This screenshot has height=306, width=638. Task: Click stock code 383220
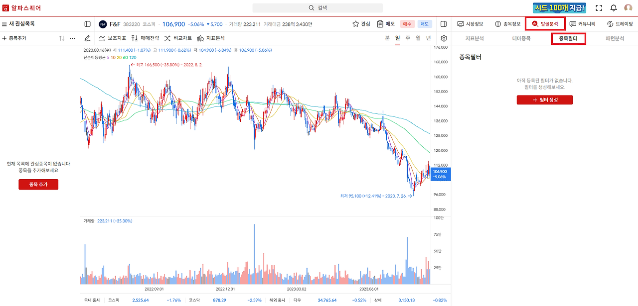(x=131, y=24)
